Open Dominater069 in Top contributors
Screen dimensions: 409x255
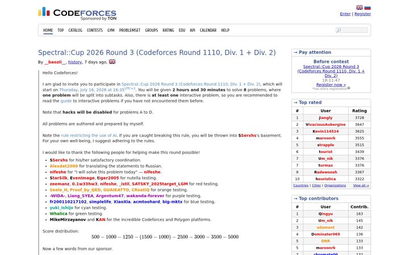pyautogui.click(x=325, y=234)
